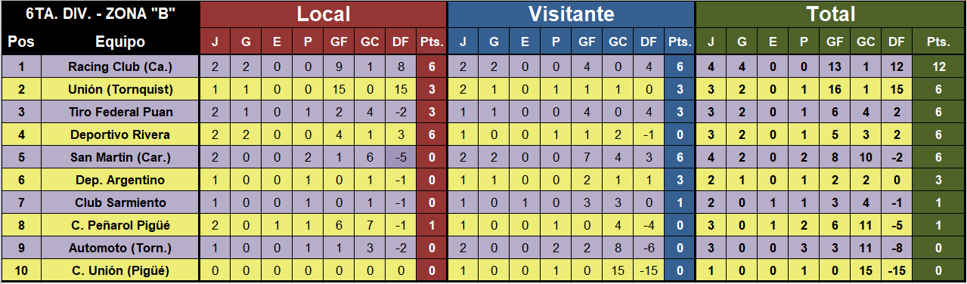Select Unión (Tornquist) team name
This screenshot has height=284, width=967.
tap(120, 89)
